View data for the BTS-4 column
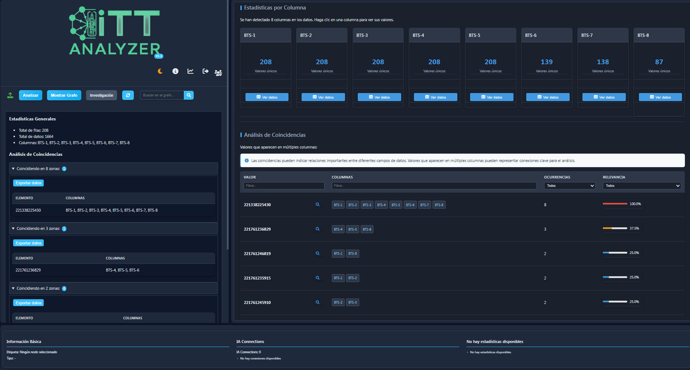 click(x=435, y=97)
